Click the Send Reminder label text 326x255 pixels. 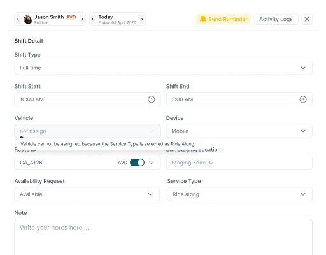(228, 19)
